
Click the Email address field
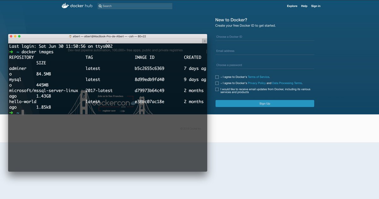pyautogui.click(x=265, y=51)
